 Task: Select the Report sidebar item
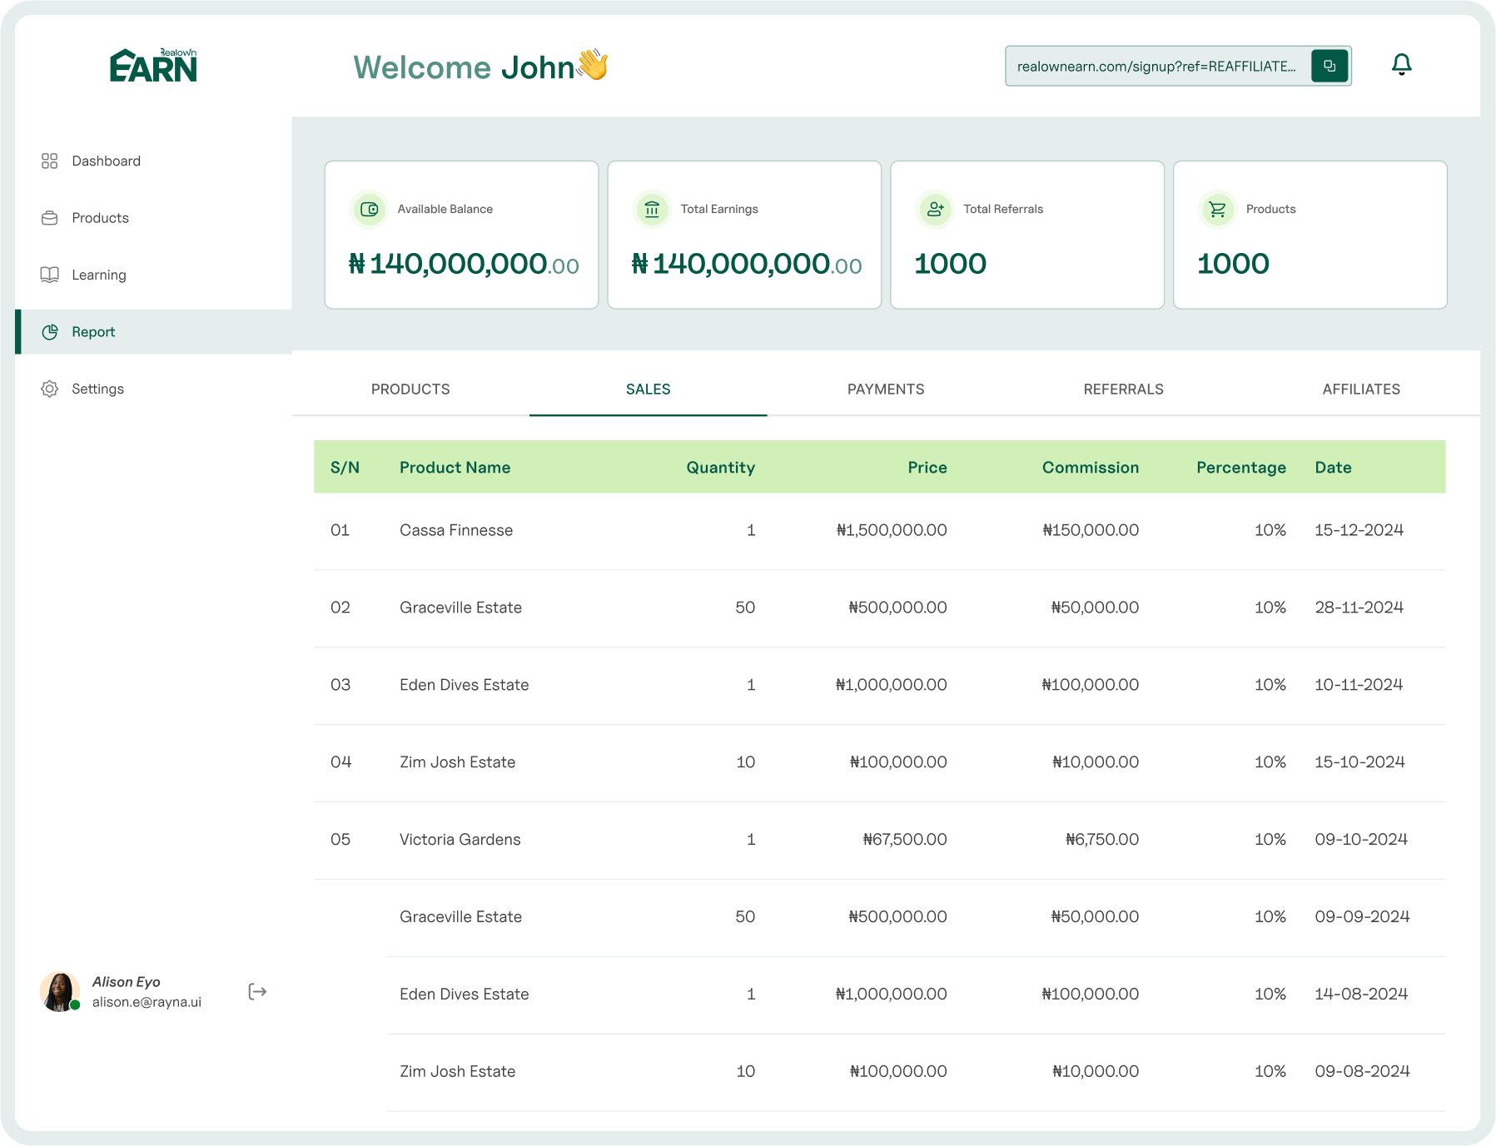tap(93, 332)
